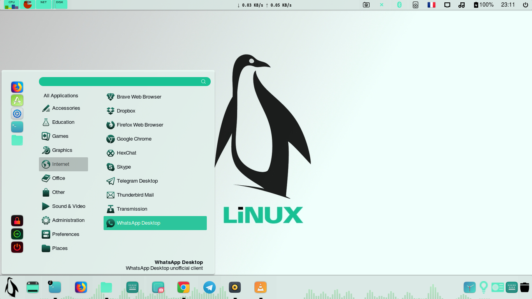Open the Terminal with badge 2 on panel

click(x=55, y=287)
